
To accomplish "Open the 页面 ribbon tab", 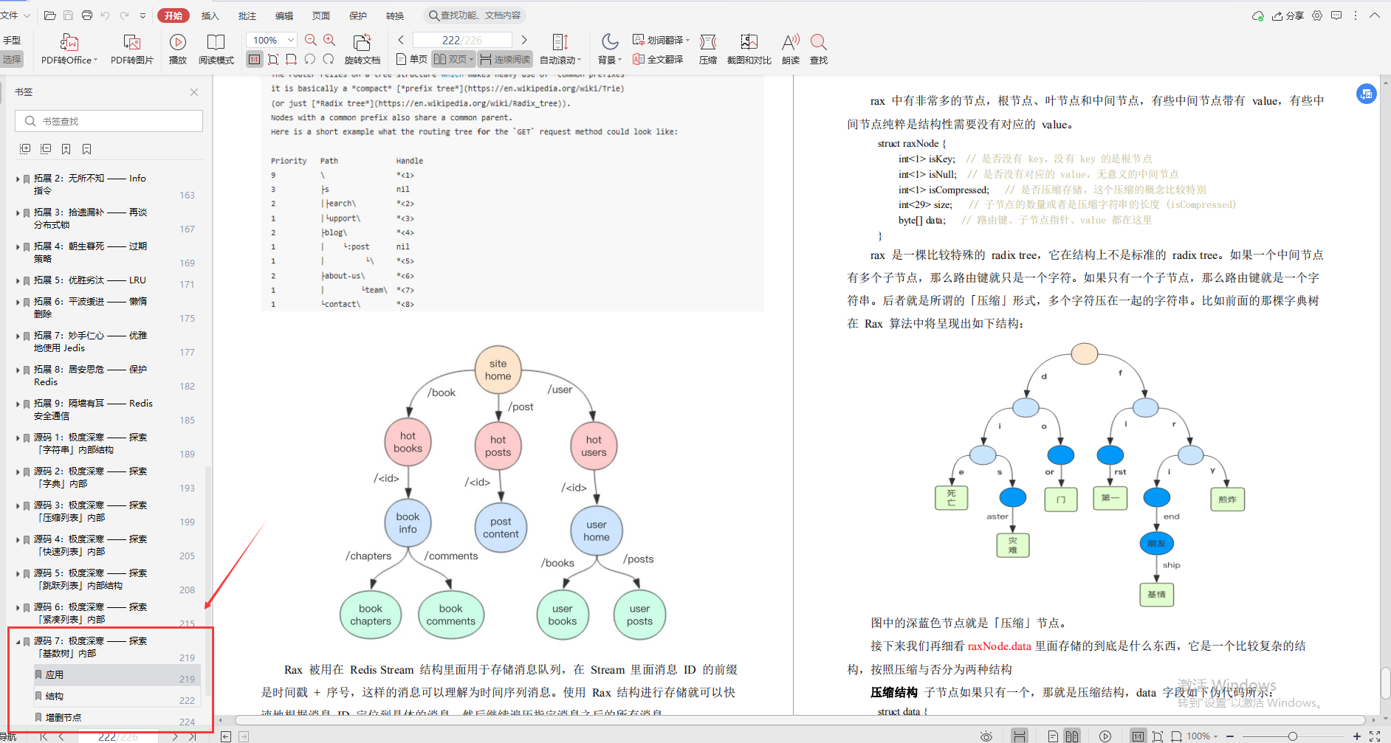I will point(321,15).
